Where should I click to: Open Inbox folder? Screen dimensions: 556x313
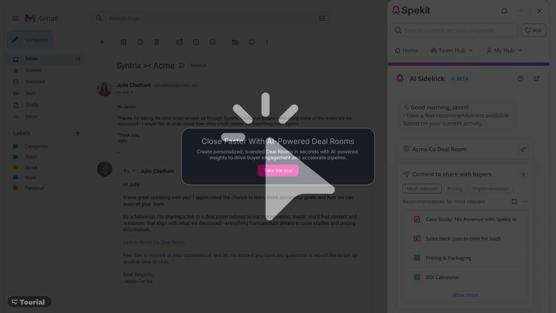[46, 59]
